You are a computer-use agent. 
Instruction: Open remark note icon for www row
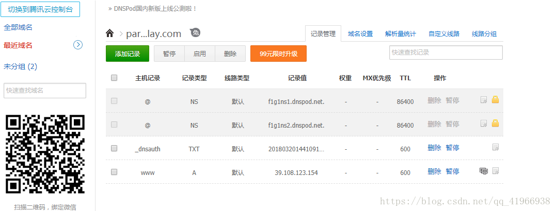point(496,171)
